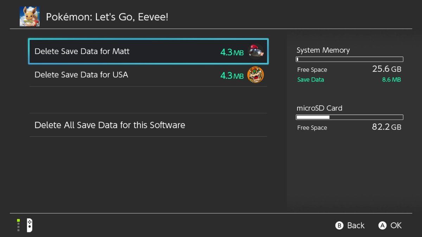
Task: Click the Pokémon Let's Go Eevee game icon
Action: 30,17
